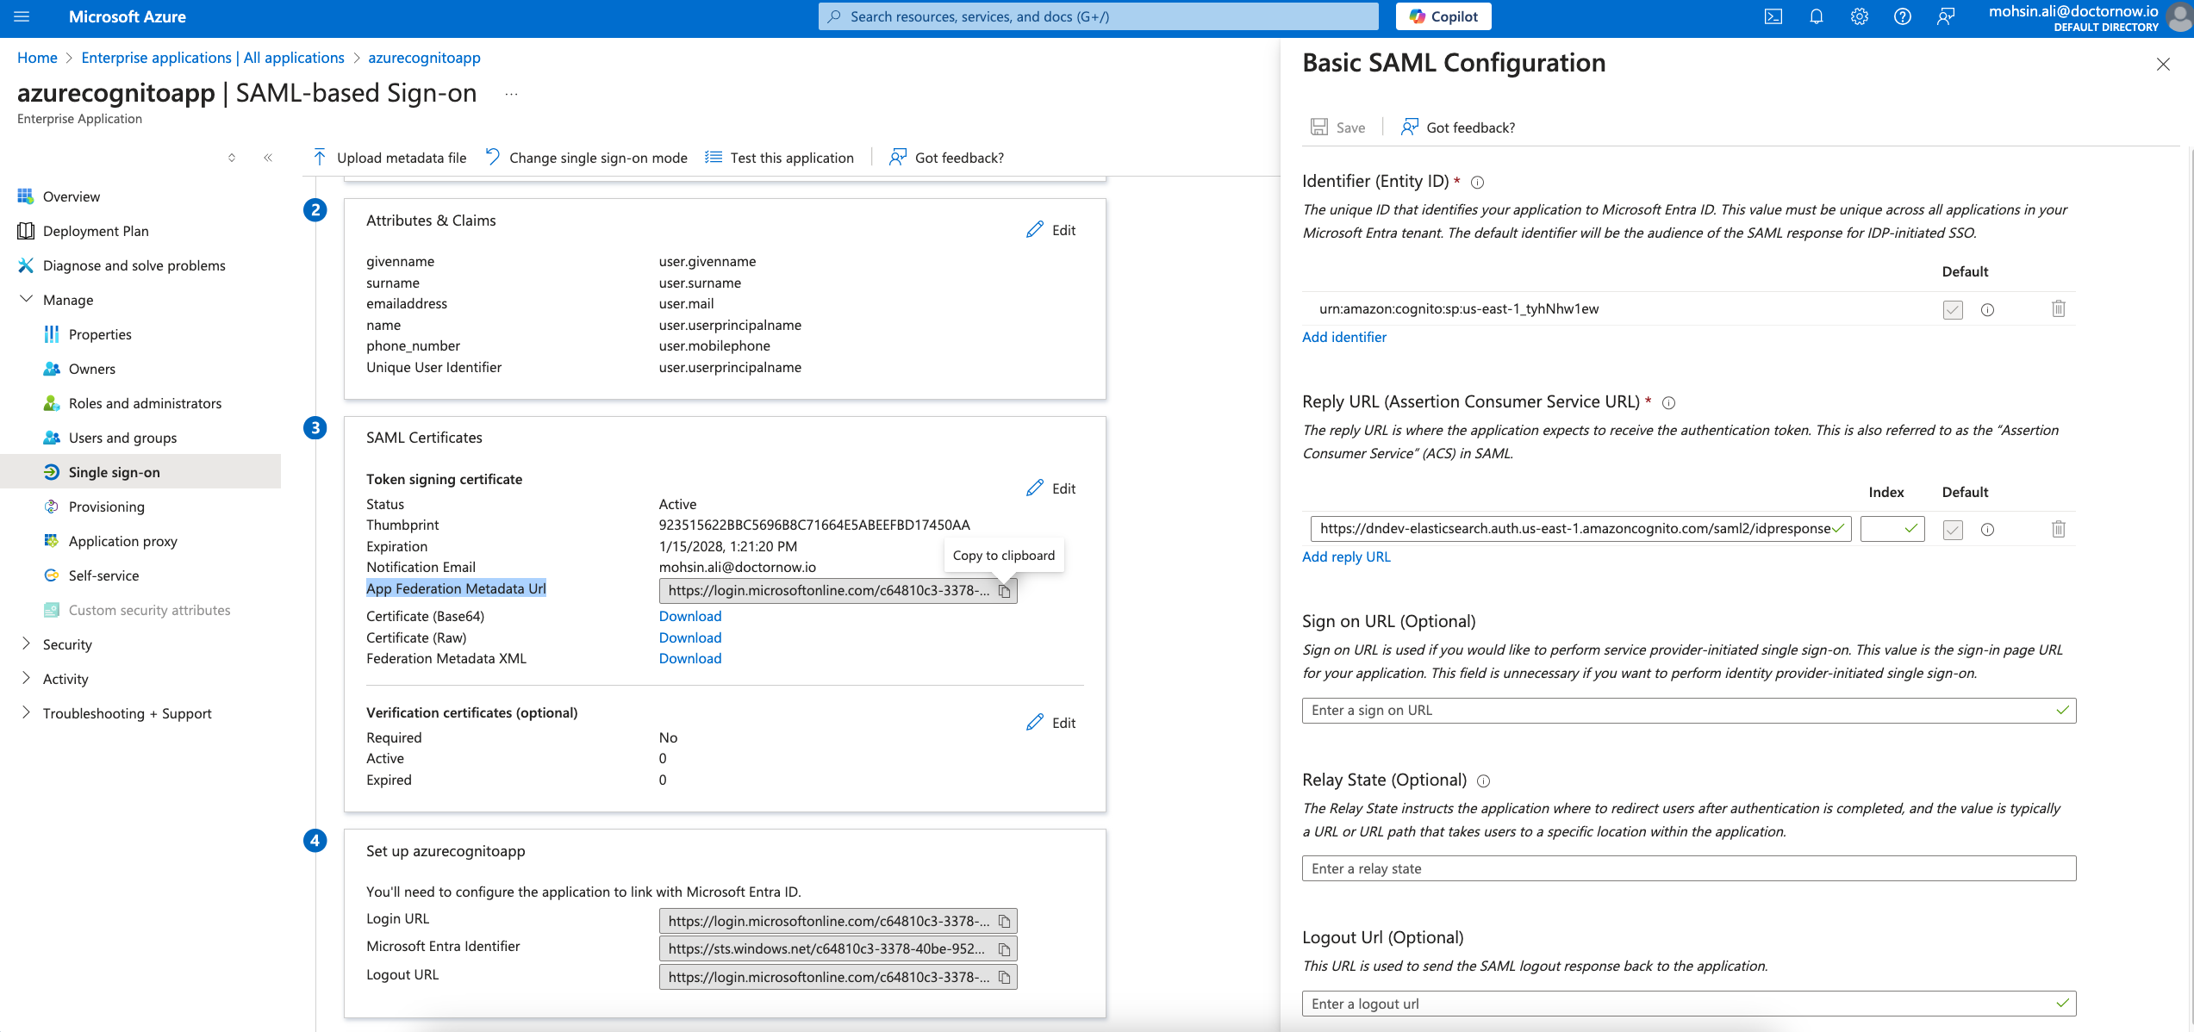Open the Portal hamburger menu
The image size is (2194, 1032).
pyautogui.click(x=22, y=16)
